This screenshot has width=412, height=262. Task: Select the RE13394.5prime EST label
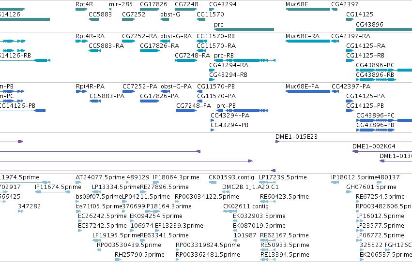click(285, 255)
